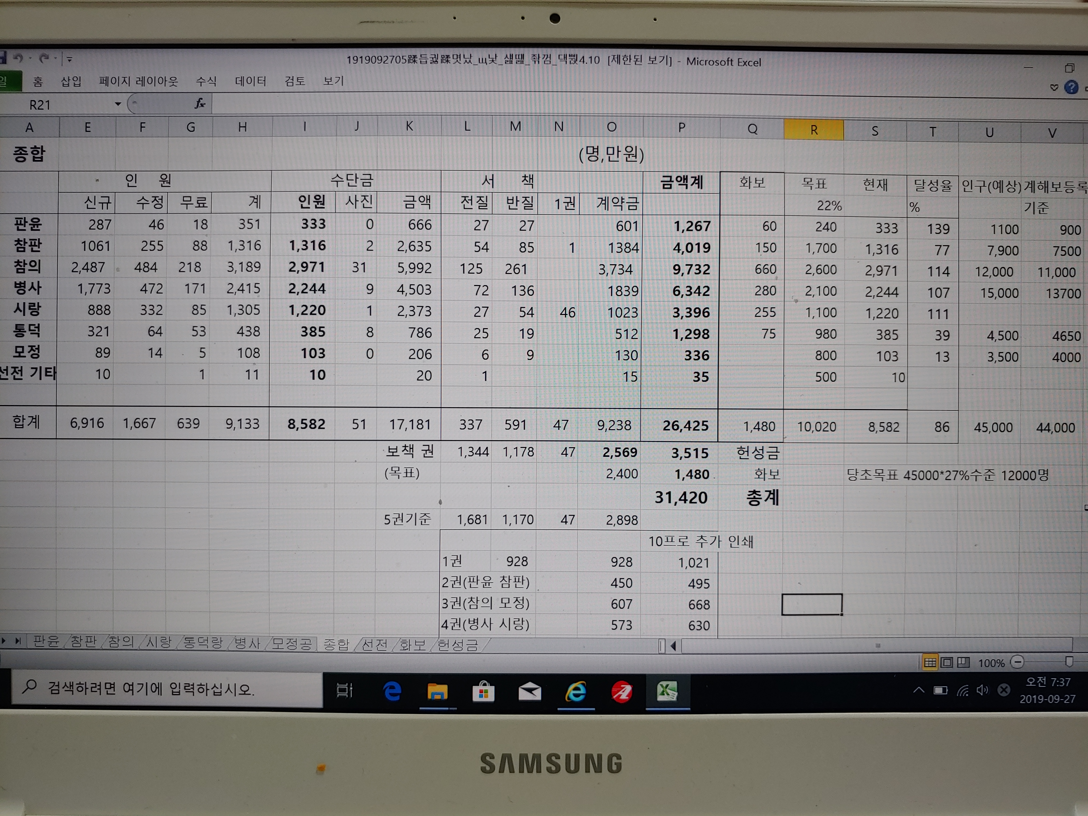Click the fx Insert Function icon
Viewport: 1088px width, 816px height.
[x=200, y=103]
